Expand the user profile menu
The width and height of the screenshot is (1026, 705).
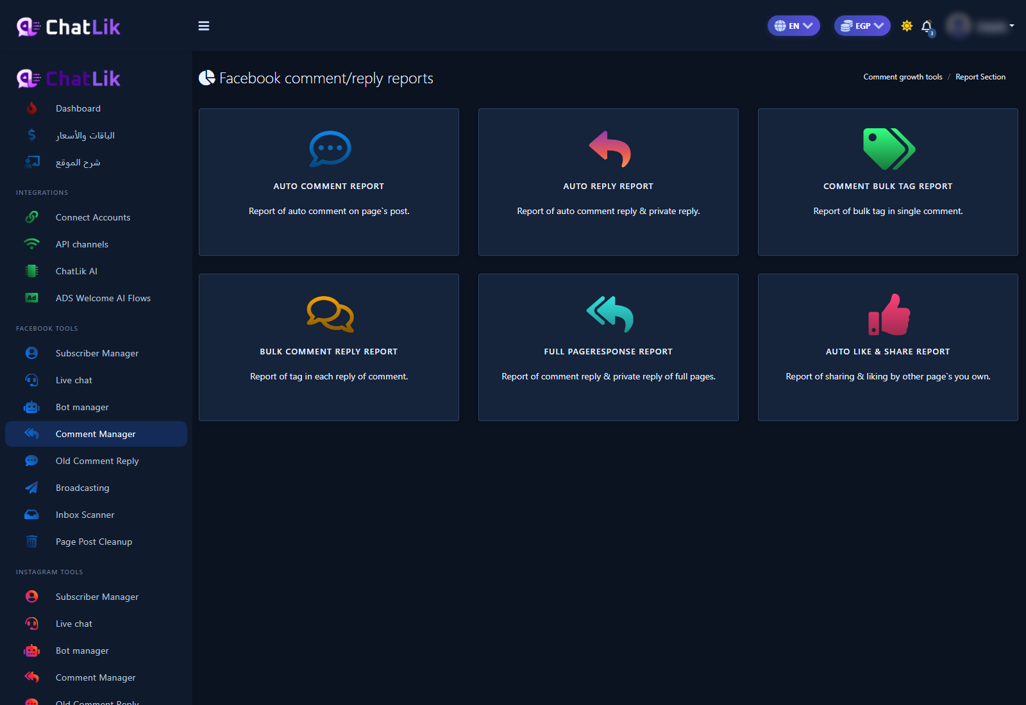[x=980, y=26]
